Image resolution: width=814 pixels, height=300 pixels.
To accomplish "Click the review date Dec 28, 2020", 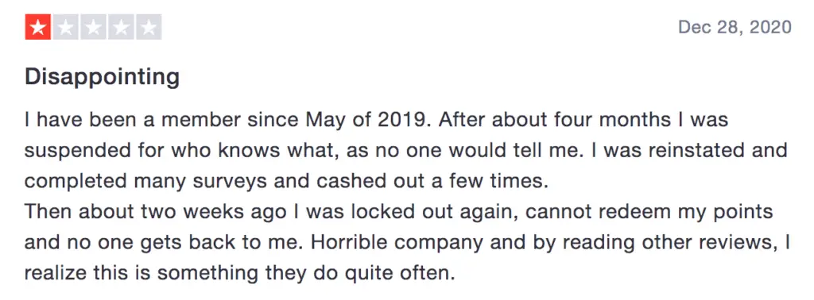I will pyautogui.click(x=735, y=27).
